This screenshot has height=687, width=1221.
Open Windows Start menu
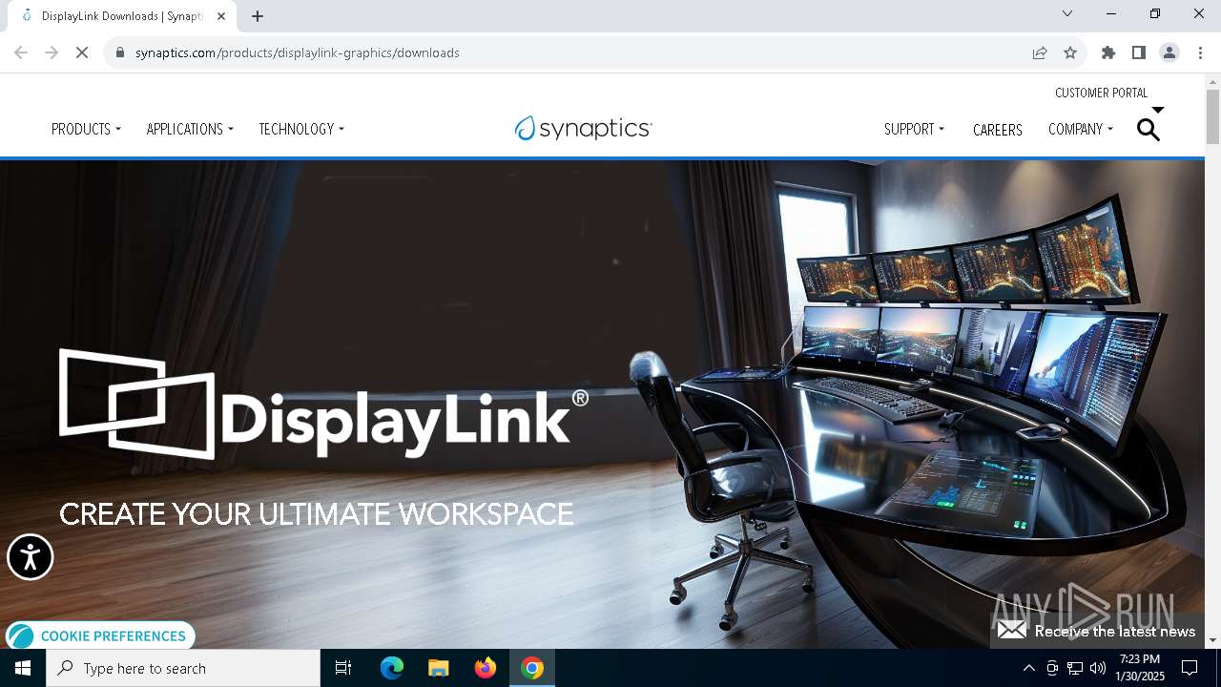pyautogui.click(x=23, y=668)
